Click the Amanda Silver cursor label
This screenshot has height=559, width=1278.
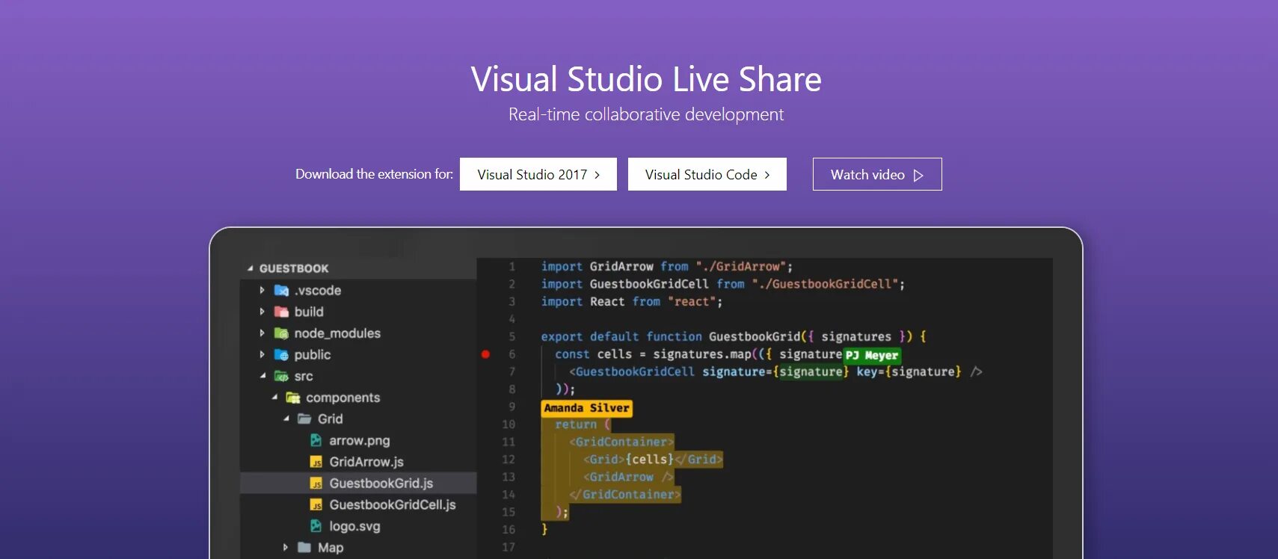587,408
